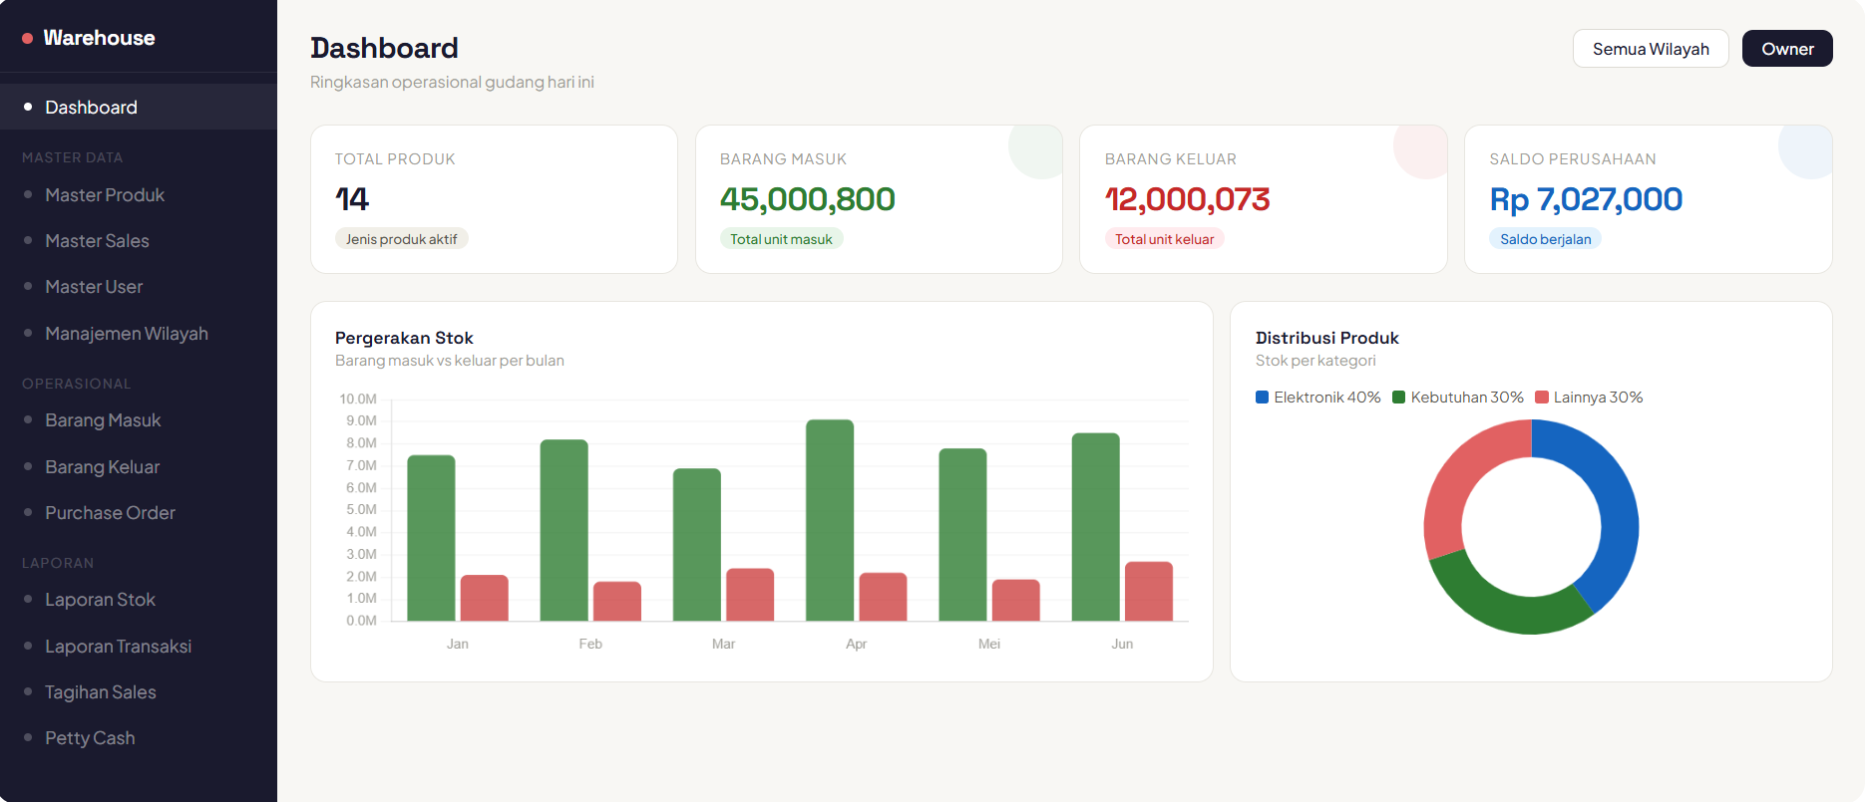1873x802 pixels.
Task: Open the Purchase Order section
Action: [110, 513]
